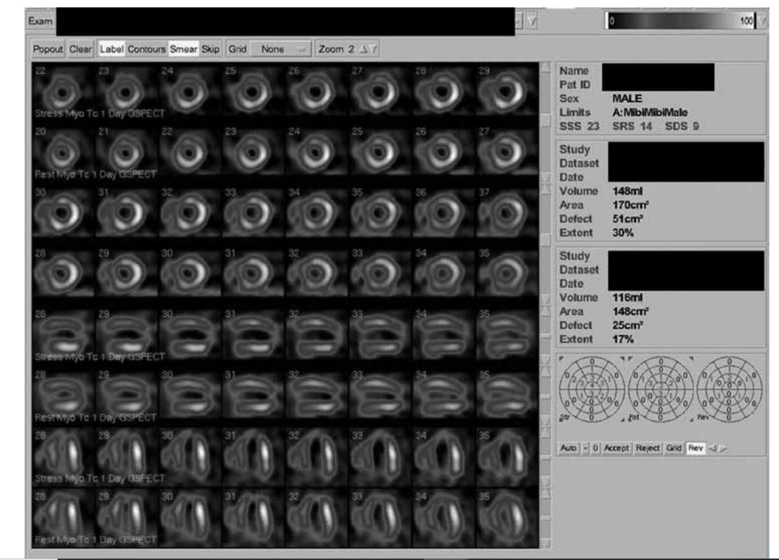Click Grid button below polar maps
This screenshot has width=779, height=560.
pos(674,448)
